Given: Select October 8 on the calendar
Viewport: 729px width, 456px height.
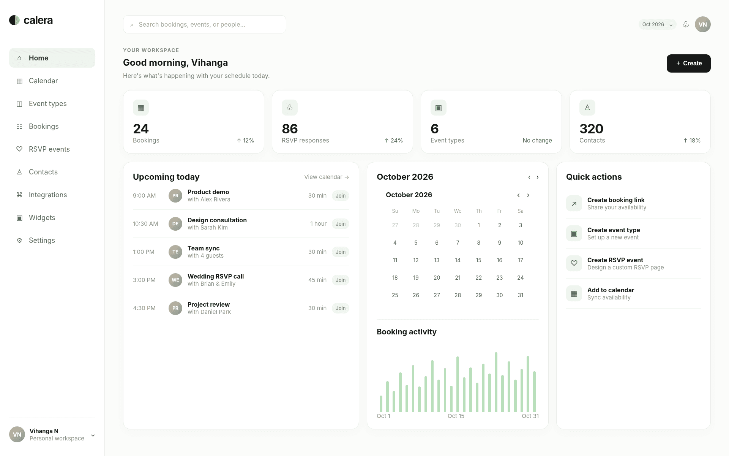Looking at the screenshot, I should (x=478, y=243).
